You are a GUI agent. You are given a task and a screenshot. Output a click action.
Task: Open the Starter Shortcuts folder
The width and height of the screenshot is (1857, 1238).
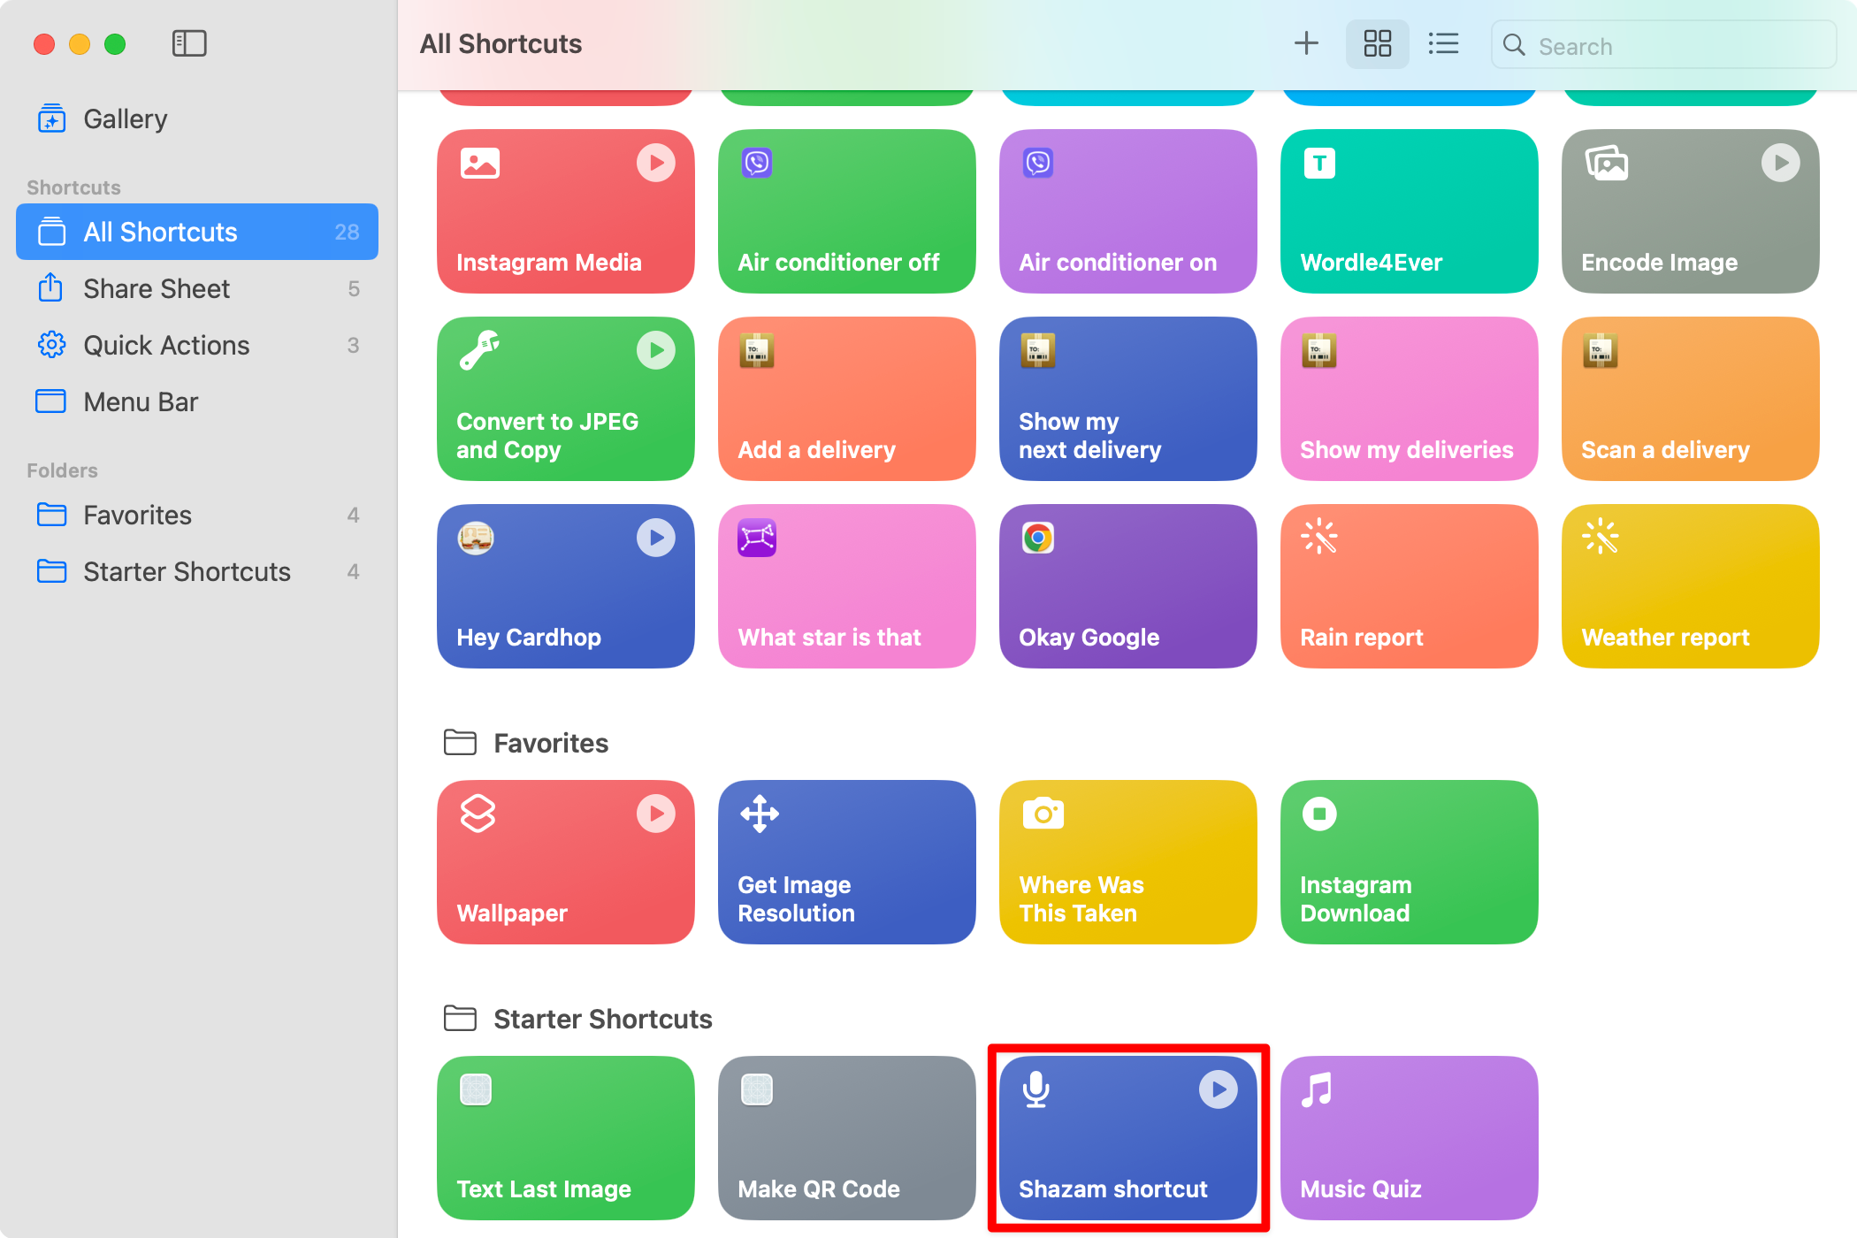187,569
